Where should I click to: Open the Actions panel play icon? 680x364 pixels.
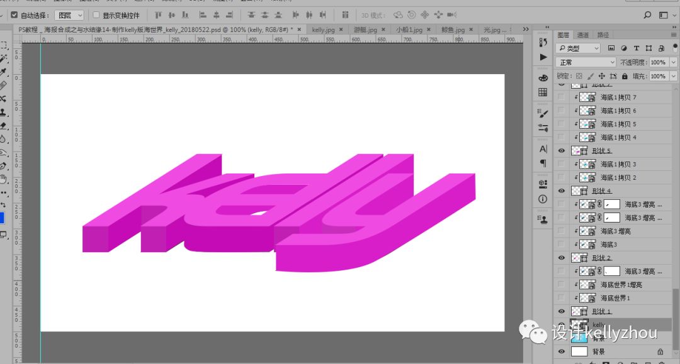543,57
